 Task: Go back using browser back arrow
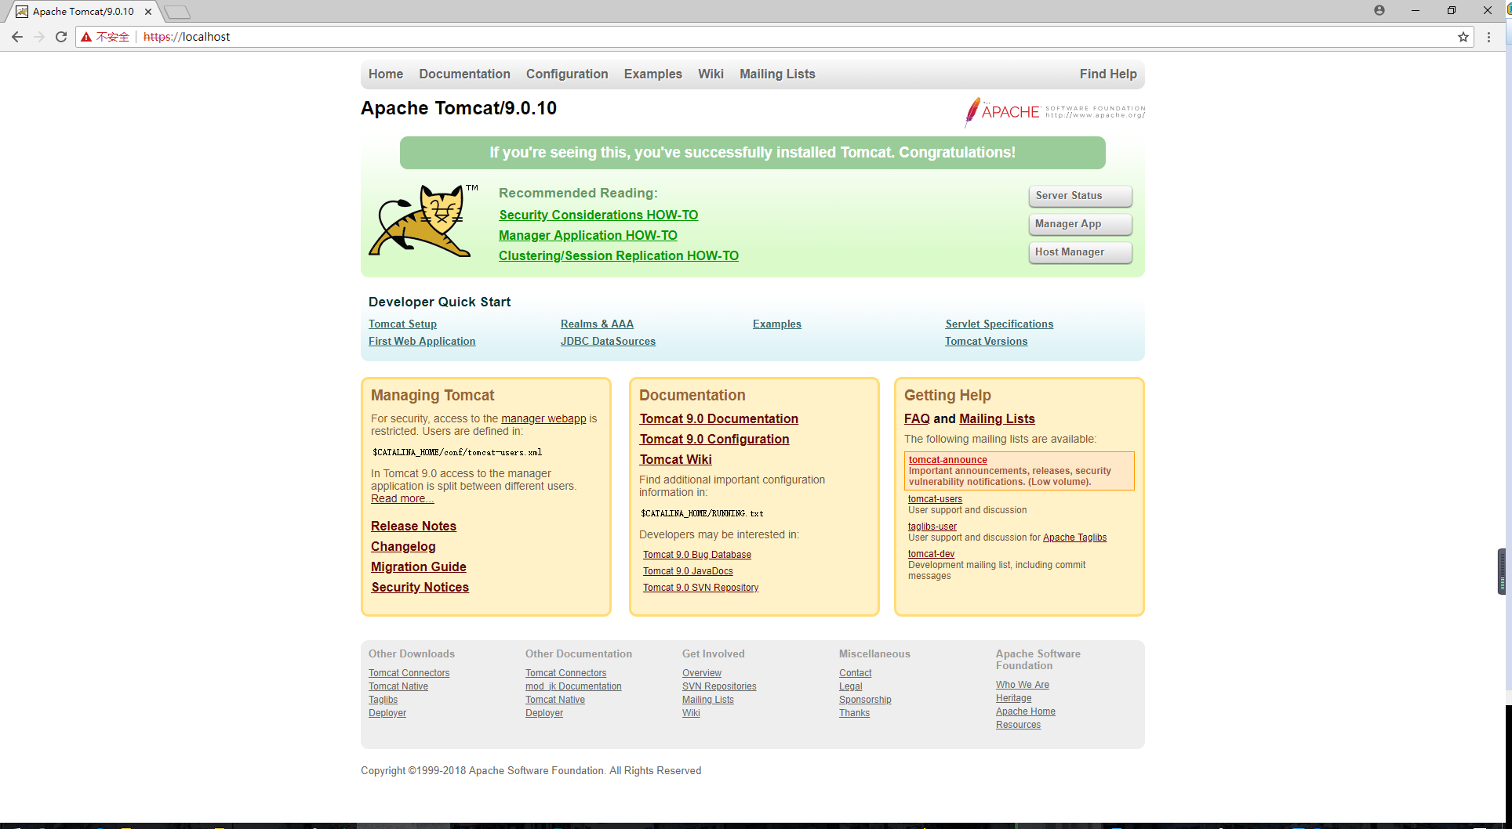pyautogui.click(x=17, y=37)
